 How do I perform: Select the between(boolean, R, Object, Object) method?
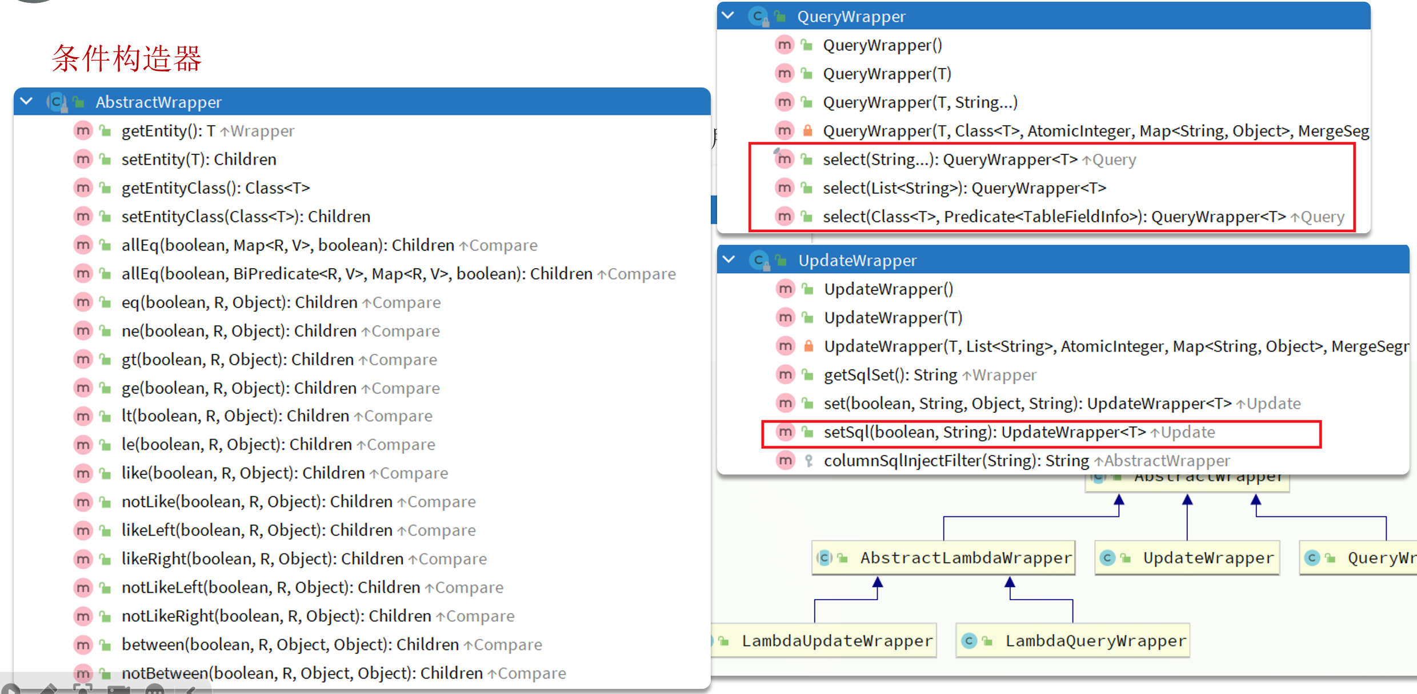pyautogui.click(x=331, y=645)
